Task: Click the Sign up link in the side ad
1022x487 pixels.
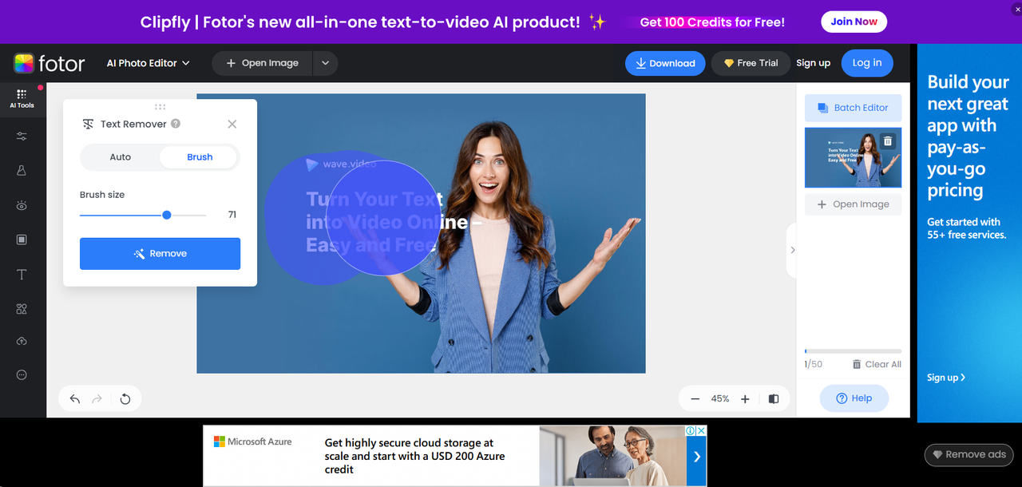Action: pyautogui.click(x=946, y=378)
